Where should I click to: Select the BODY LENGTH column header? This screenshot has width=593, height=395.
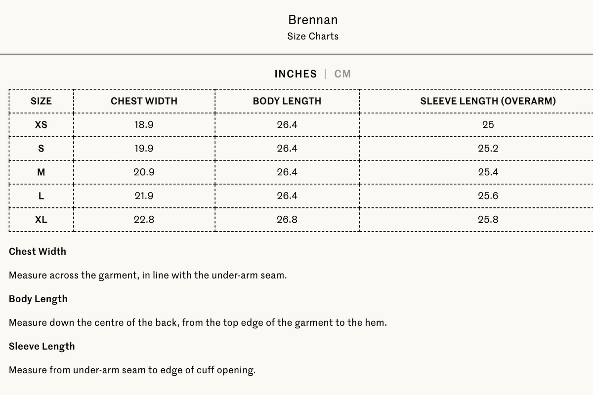pyautogui.click(x=287, y=101)
